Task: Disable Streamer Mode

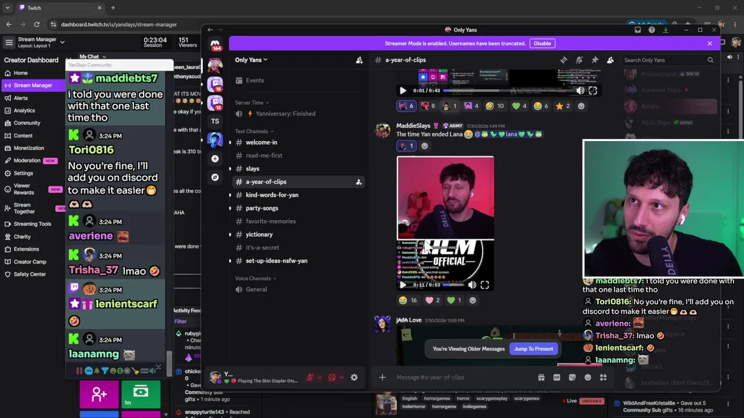Action: [x=542, y=44]
